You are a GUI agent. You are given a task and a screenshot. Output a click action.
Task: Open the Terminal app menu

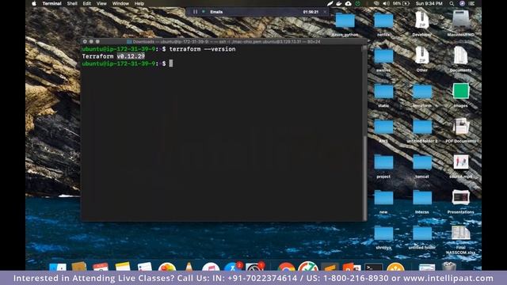[51, 3]
